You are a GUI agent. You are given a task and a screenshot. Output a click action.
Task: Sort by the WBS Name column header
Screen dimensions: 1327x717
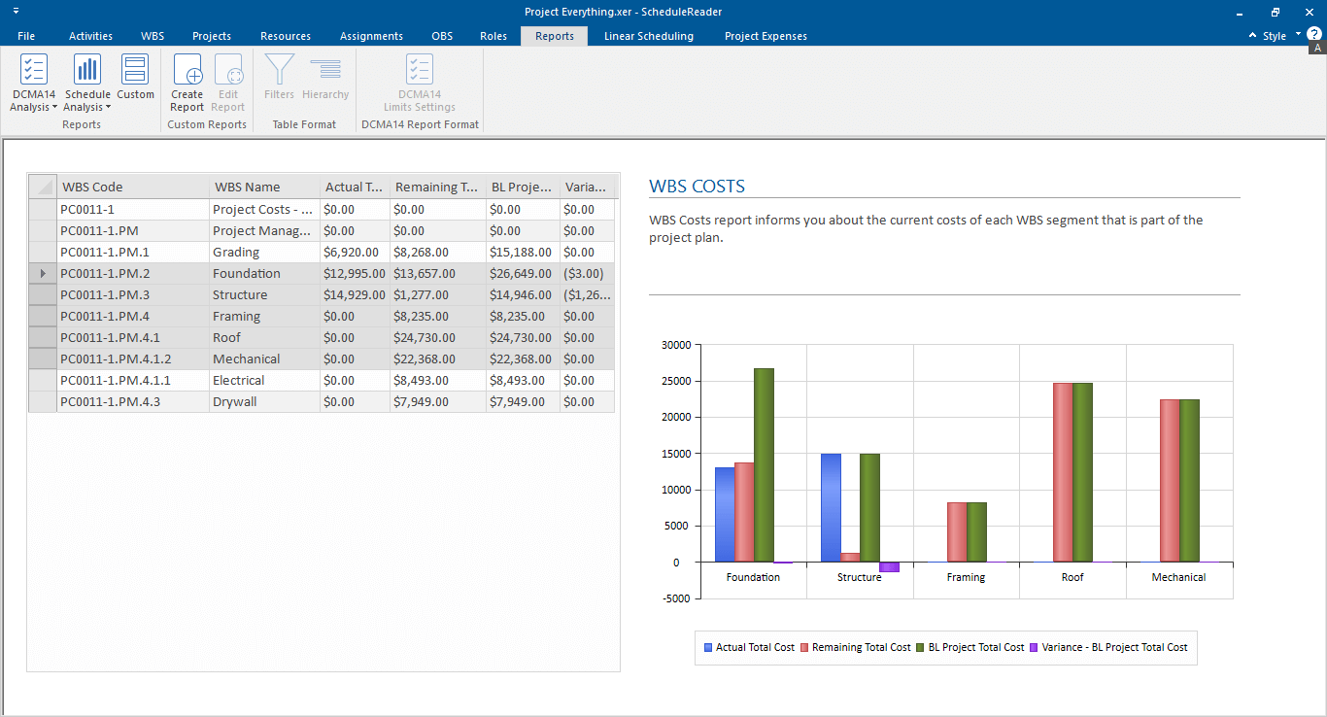point(265,187)
